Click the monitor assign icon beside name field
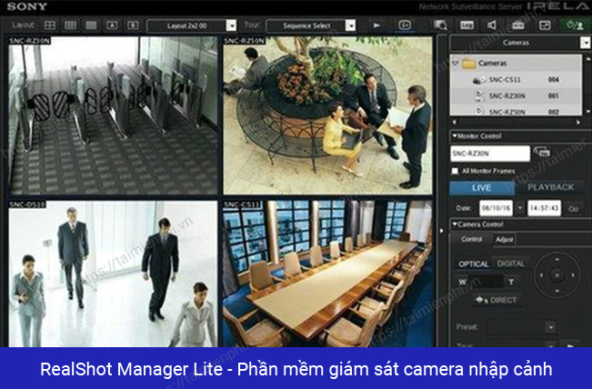The height and width of the screenshot is (389, 592). (542, 152)
